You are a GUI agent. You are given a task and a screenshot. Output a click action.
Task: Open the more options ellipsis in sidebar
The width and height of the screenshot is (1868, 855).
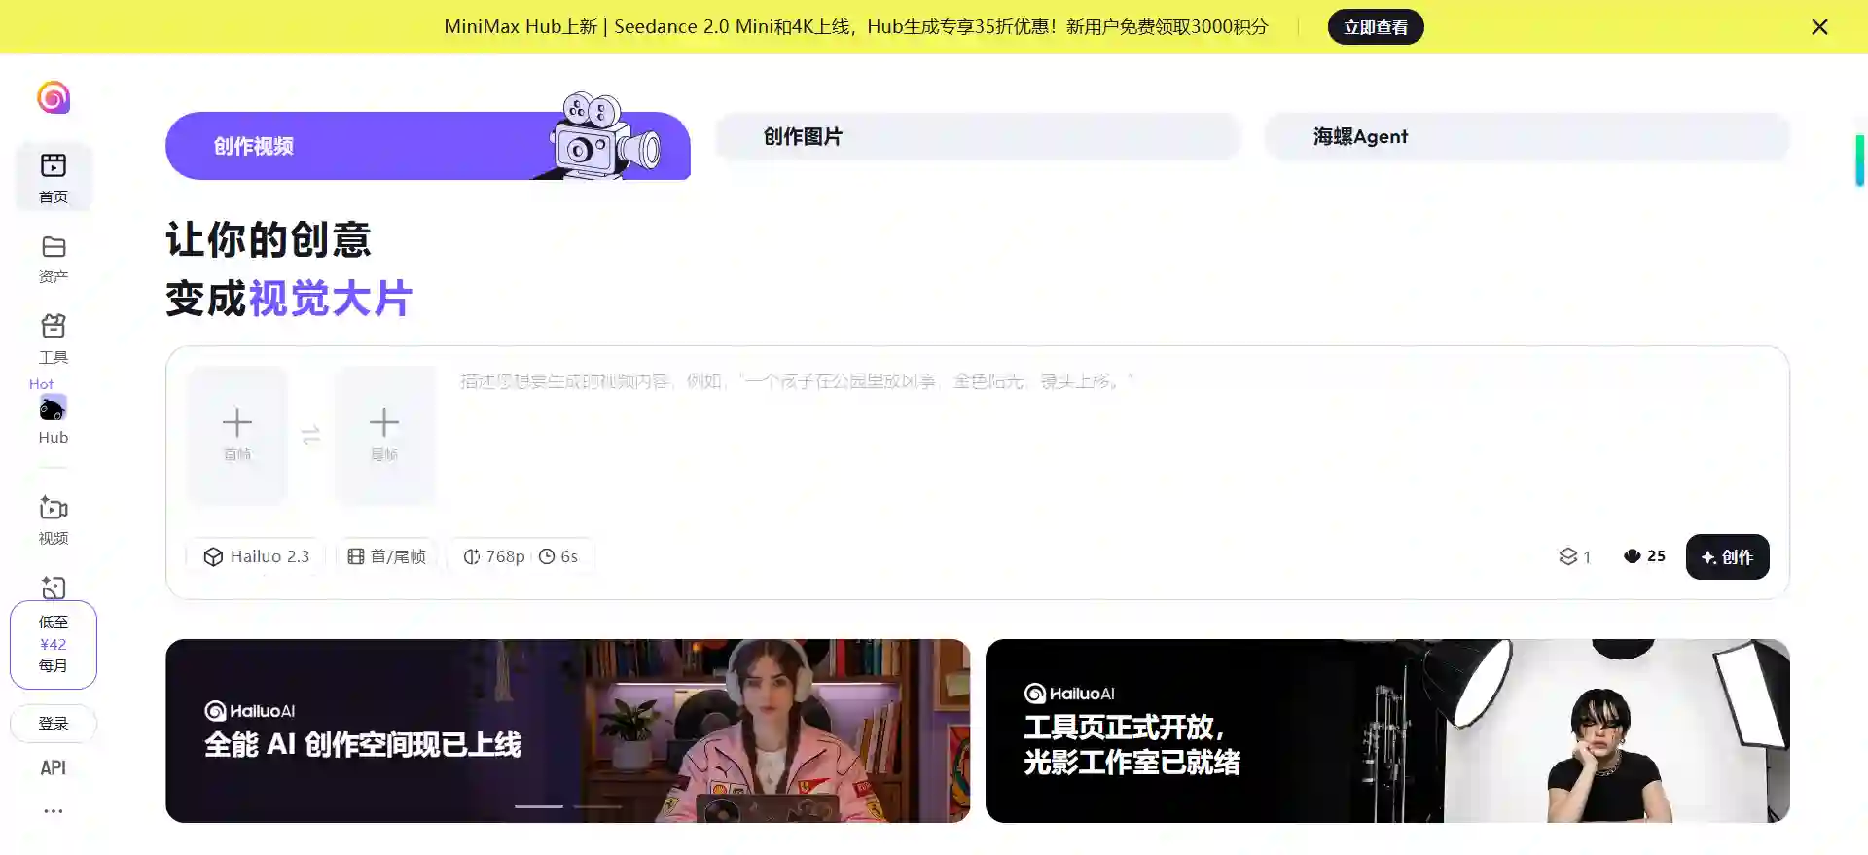[54, 810]
